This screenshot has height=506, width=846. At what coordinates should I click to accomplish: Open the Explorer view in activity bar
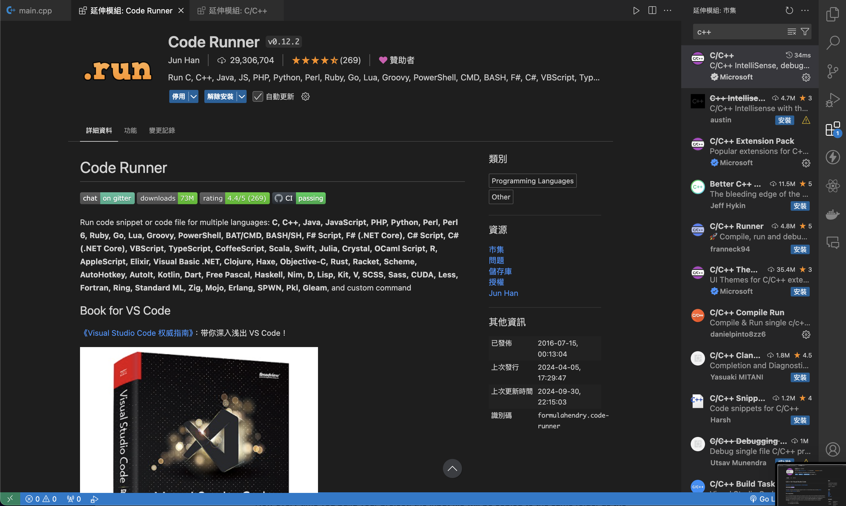pos(832,14)
